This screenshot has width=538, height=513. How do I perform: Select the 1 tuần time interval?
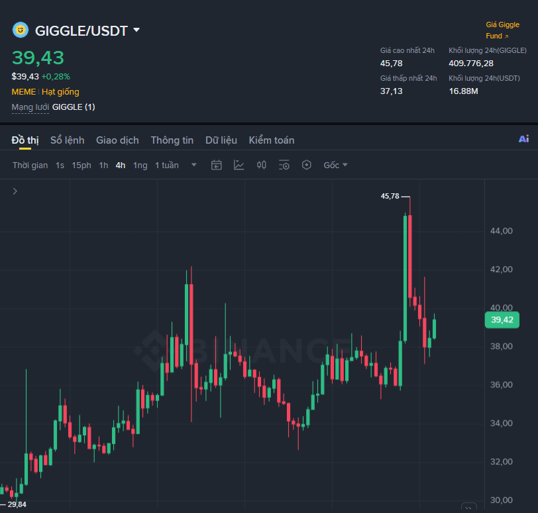pyautogui.click(x=167, y=165)
